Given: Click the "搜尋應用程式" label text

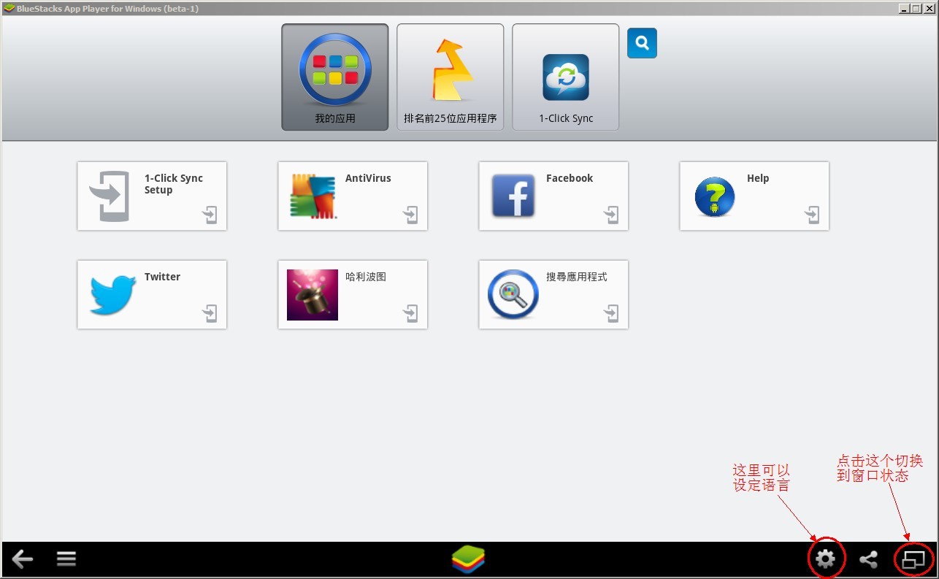Looking at the screenshot, I should [577, 277].
